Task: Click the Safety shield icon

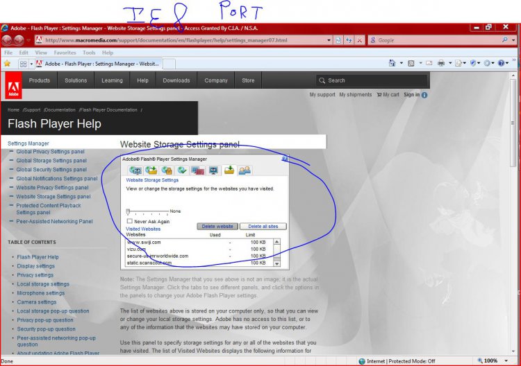Action: coord(473,63)
